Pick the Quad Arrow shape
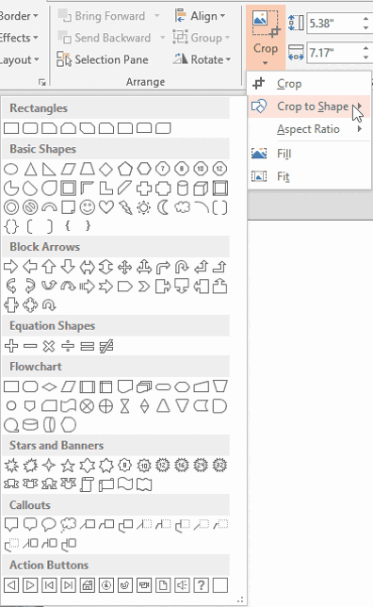 coord(125,267)
